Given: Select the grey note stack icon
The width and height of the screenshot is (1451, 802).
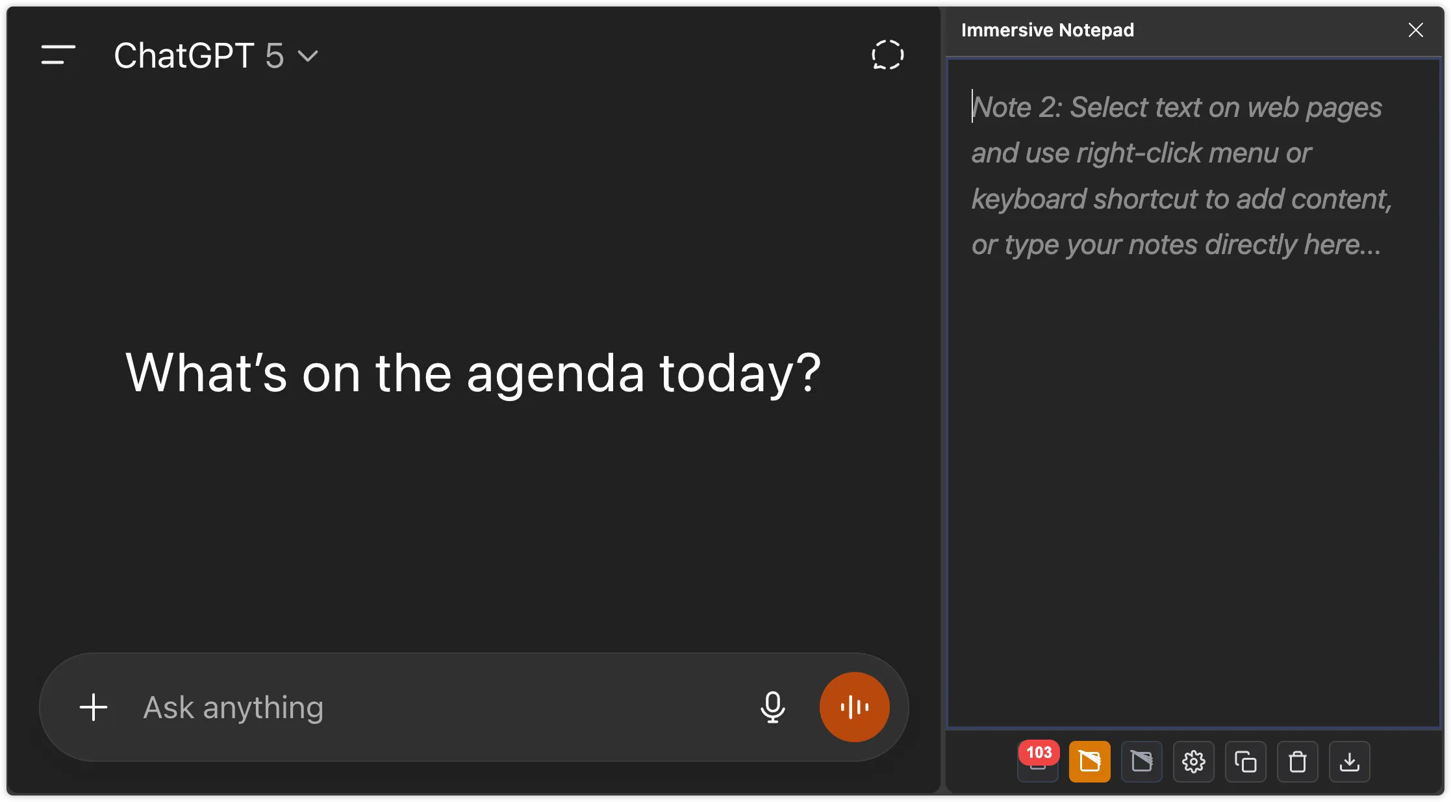Looking at the screenshot, I should pyautogui.click(x=1141, y=762).
